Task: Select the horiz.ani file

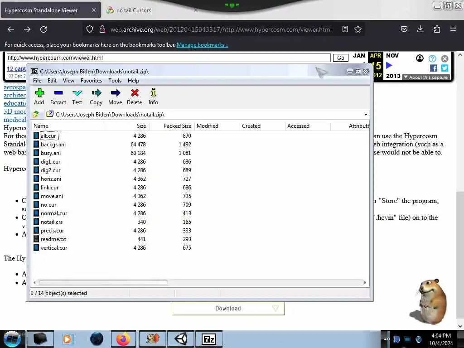Action: tap(51, 179)
